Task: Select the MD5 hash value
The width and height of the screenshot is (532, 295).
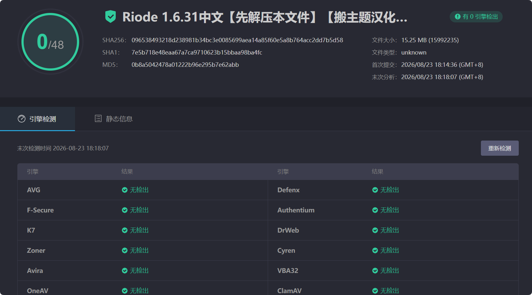Action: (x=185, y=65)
